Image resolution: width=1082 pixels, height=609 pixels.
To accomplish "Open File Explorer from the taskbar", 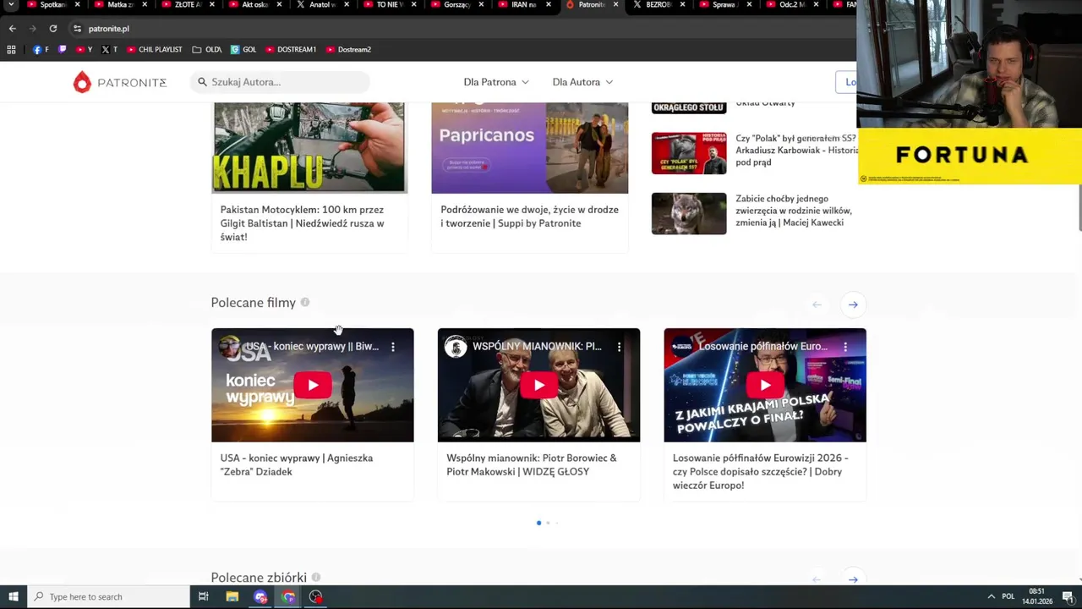I will tap(232, 596).
